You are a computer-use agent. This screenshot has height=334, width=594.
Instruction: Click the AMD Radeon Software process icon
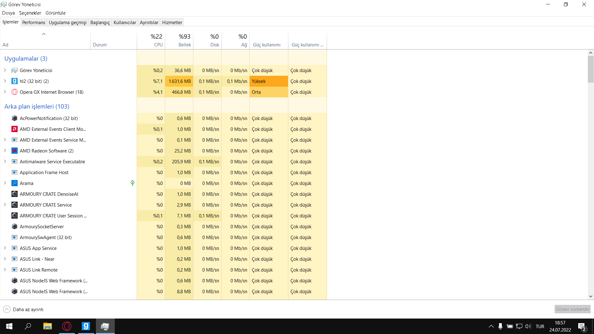[15, 151]
